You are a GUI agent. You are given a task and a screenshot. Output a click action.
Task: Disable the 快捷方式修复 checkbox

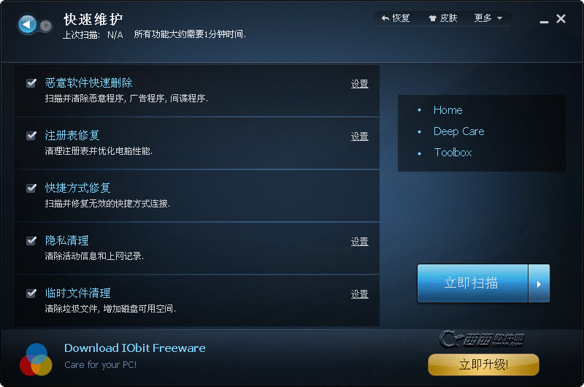tap(31, 188)
